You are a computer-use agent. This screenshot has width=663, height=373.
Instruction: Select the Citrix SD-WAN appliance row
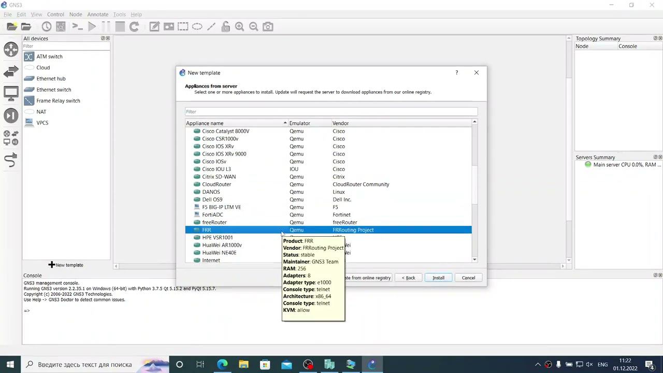[x=328, y=177]
